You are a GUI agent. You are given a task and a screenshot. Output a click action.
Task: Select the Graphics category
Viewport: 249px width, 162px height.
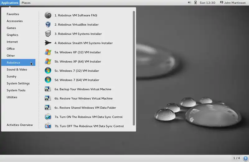[18, 35]
